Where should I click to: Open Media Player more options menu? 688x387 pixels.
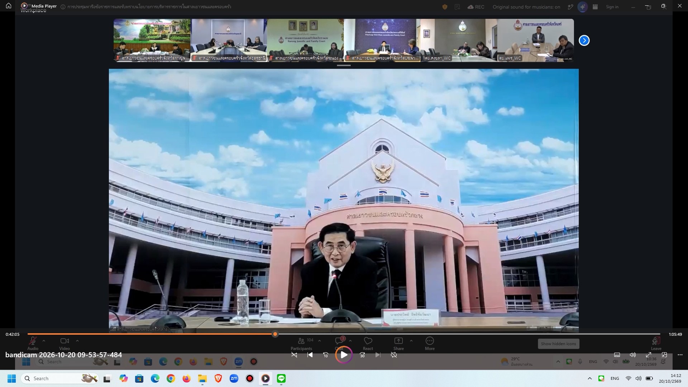tap(680, 355)
